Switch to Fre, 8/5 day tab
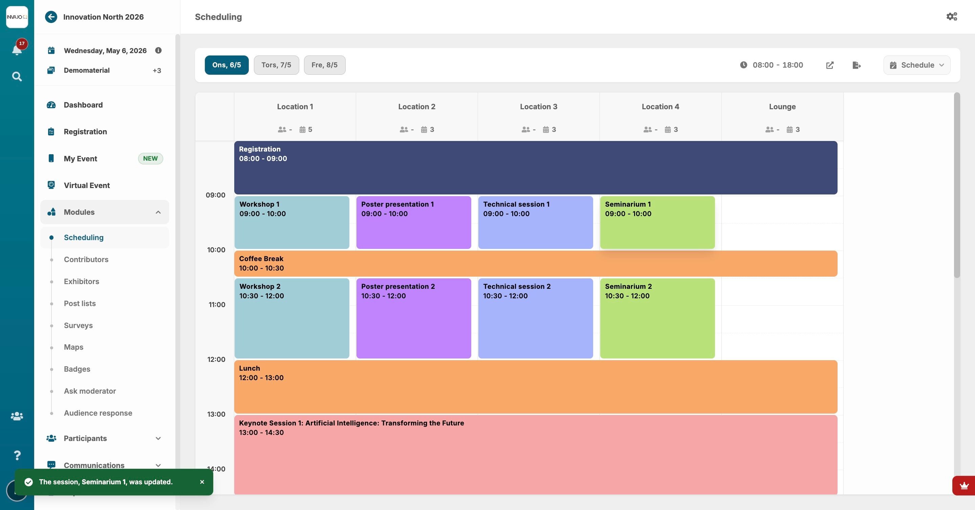The height and width of the screenshot is (510, 975). point(324,65)
